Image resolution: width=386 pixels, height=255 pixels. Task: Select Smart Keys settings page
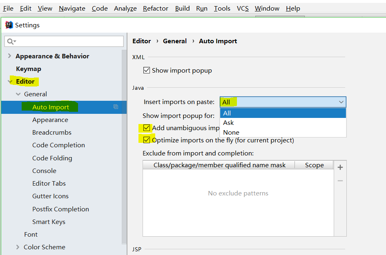49,222
